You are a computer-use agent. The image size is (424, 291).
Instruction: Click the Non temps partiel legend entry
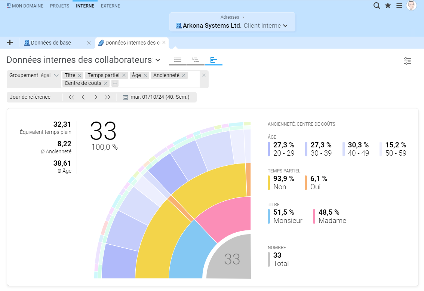point(281,183)
